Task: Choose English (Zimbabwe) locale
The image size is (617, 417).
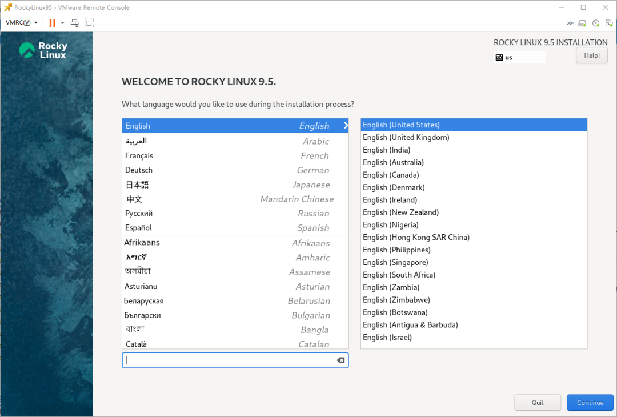Action: [474, 300]
